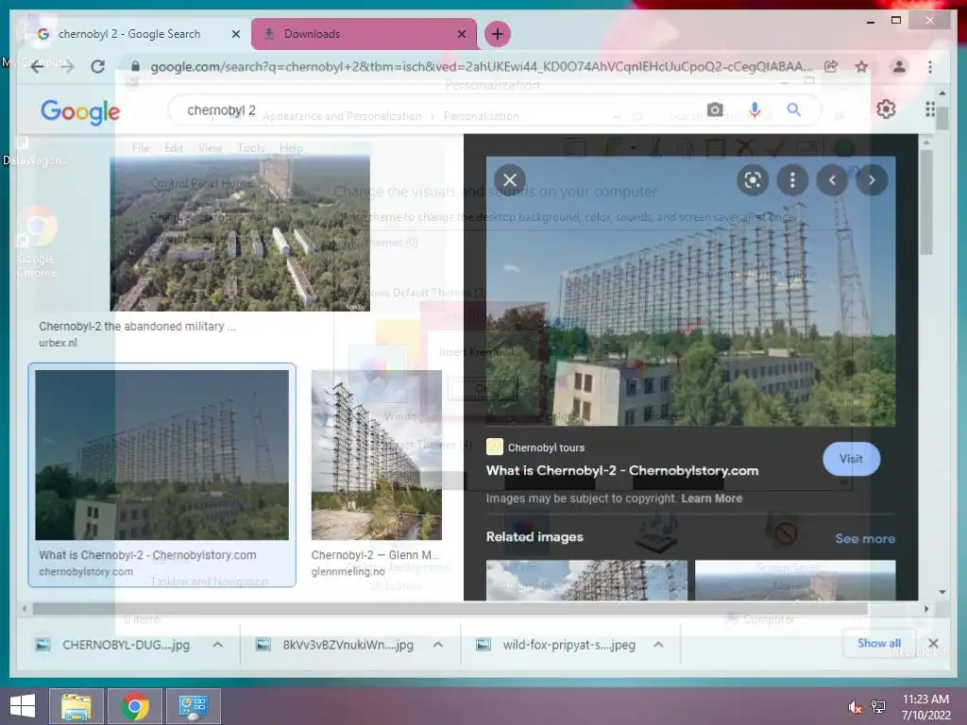The height and width of the screenshot is (725, 967).
Task: Click the page scrollbar up arrow
Action: [x=942, y=93]
